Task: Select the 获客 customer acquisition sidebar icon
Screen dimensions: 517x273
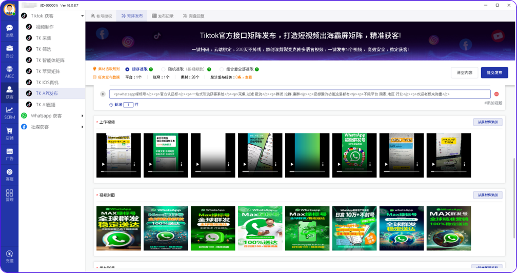Action: 10,92
